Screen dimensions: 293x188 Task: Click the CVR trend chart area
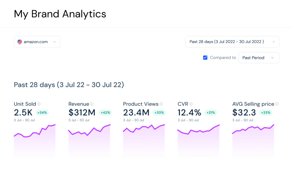[198, 140]
